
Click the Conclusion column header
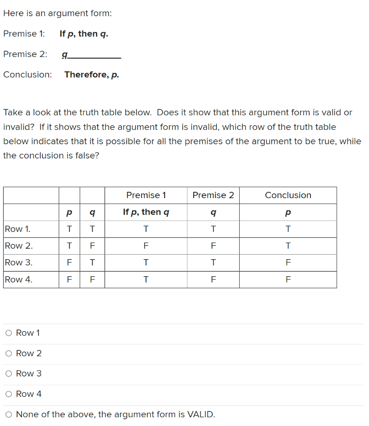pos(288,195)
